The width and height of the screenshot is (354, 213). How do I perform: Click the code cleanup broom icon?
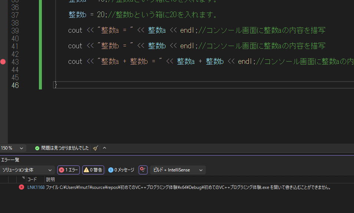pyautogui.click(x=96, y=148)
